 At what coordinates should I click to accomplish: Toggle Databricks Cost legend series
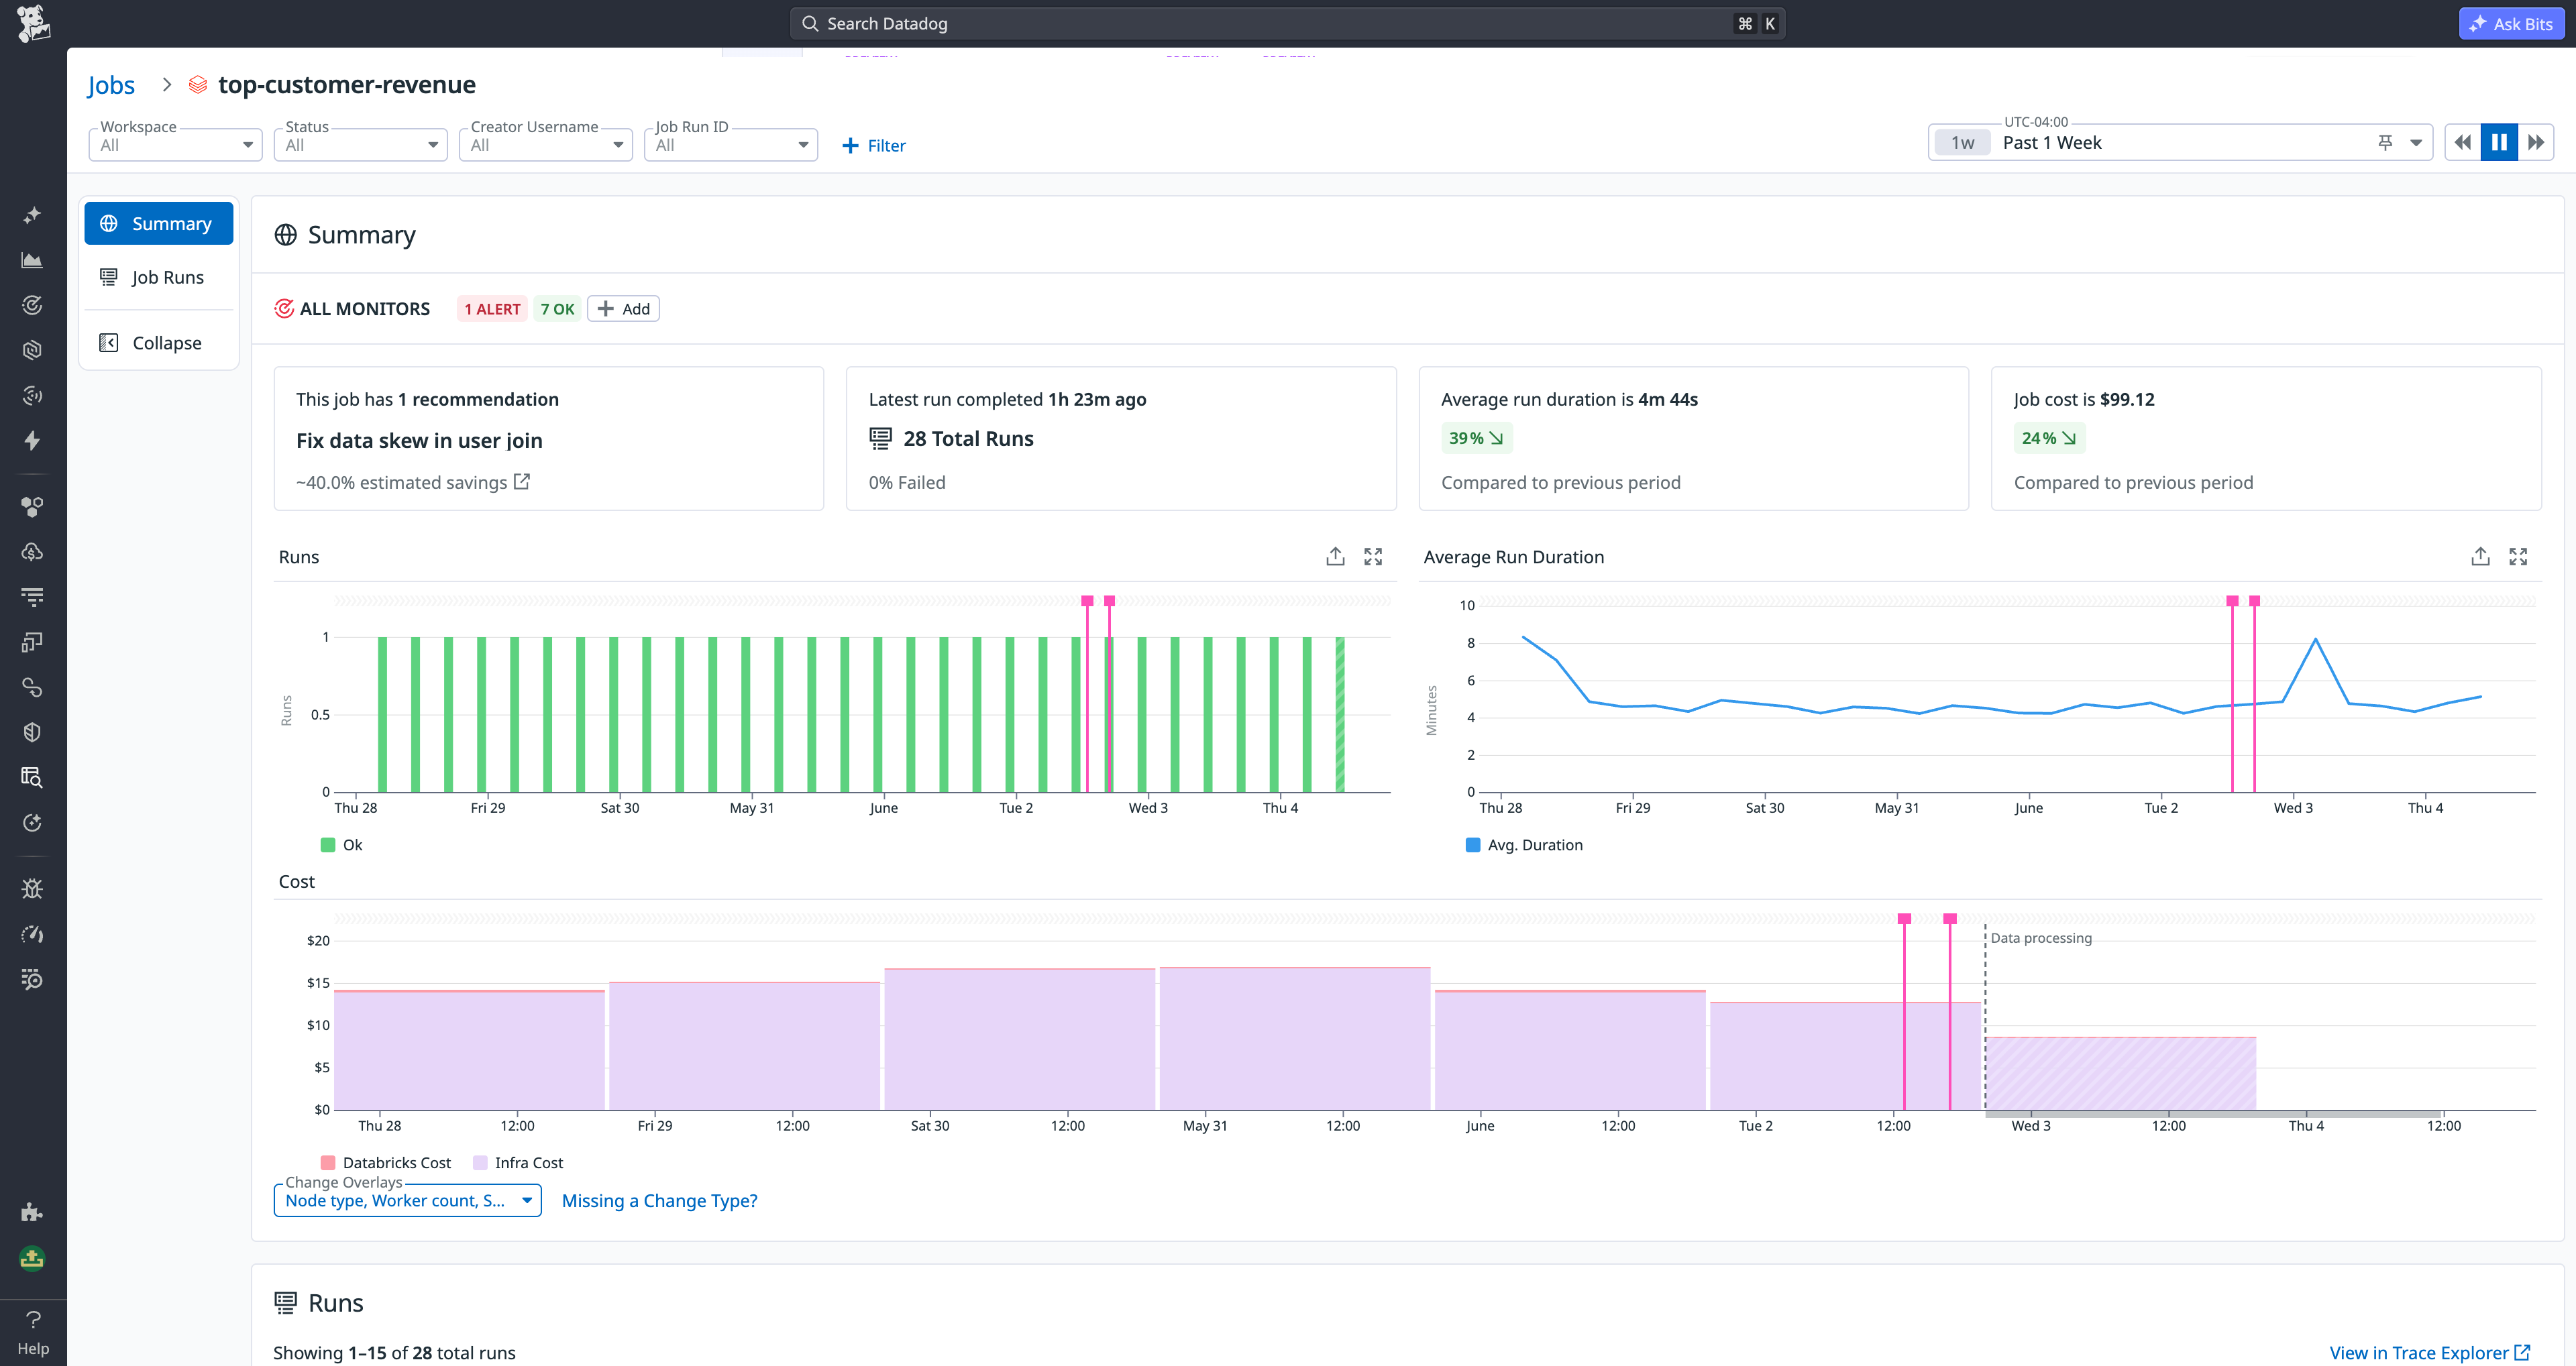[386, 1163]
